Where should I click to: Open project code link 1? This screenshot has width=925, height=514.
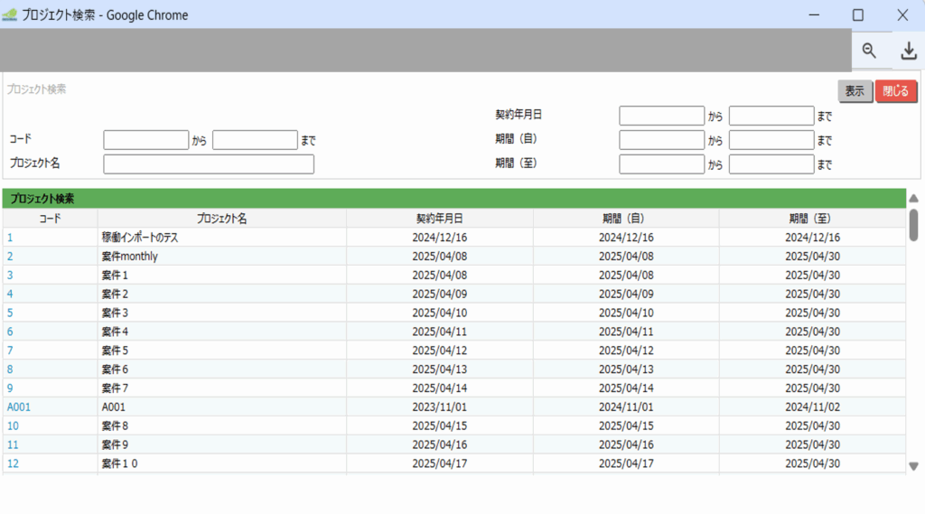pos(10,238)
